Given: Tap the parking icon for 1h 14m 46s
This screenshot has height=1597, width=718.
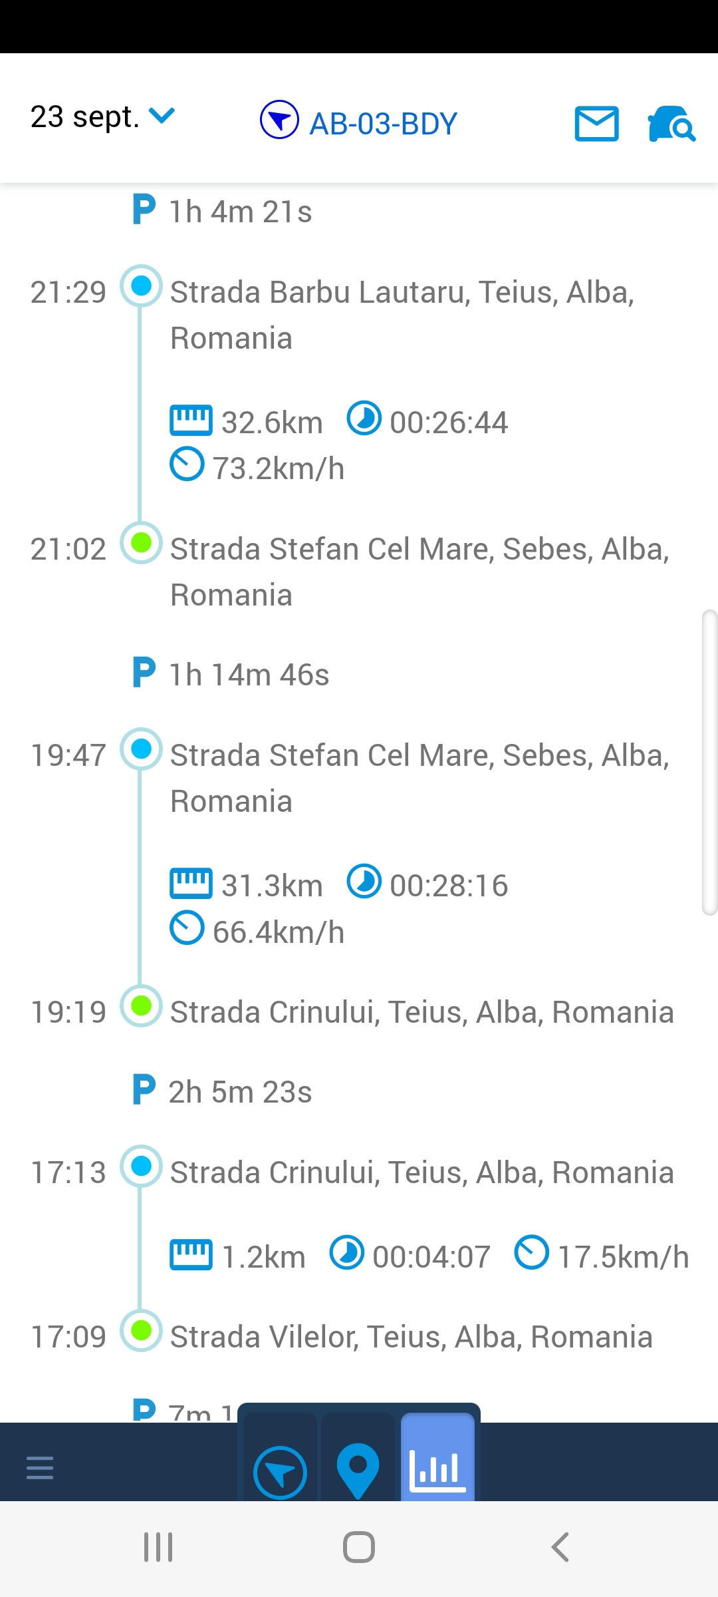Looking at the screenshot, I should click(x=144, y=673).
